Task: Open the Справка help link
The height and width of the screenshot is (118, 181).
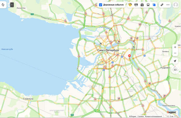Action: click(140, 116)
